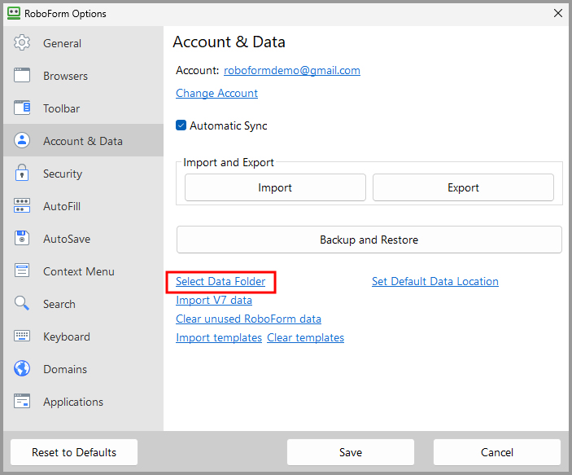Go to Keyboard shortcuts section
Image resolution: width=572 pixels, height=475 pixels.
pyautogui.click(x=84, y=336)
